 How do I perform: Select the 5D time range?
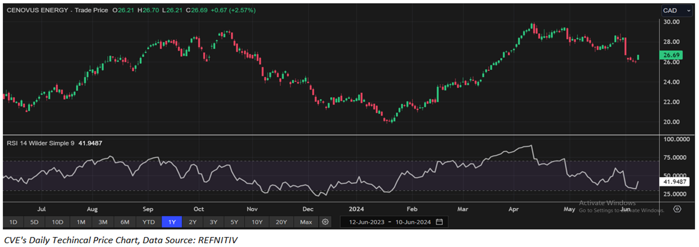click(x=34, y=222)
